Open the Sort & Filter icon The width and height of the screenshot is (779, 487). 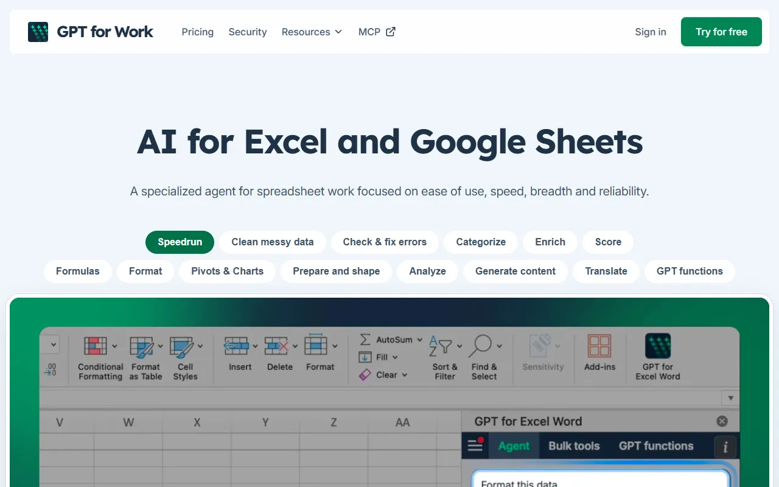point(441,346)
